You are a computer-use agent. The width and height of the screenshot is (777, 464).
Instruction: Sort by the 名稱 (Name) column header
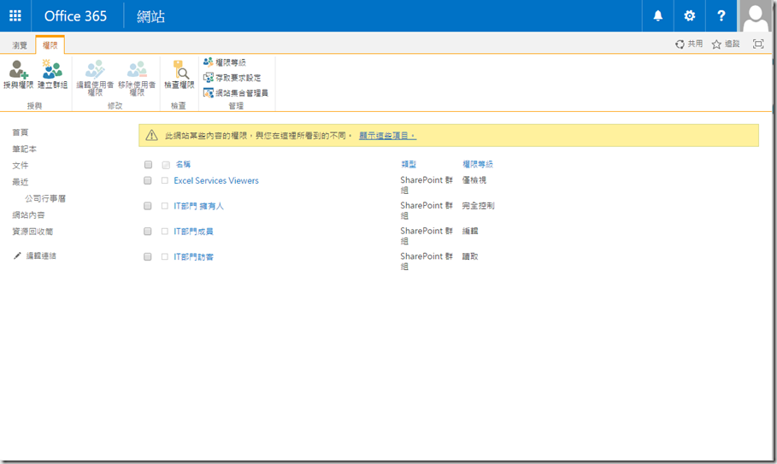click(183, 164)
